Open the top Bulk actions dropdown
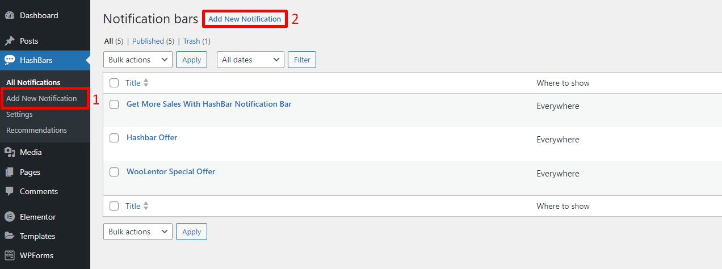 coord(137,60)
